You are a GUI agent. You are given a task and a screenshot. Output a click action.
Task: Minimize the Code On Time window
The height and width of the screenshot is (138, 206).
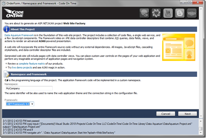click(183, 2)
